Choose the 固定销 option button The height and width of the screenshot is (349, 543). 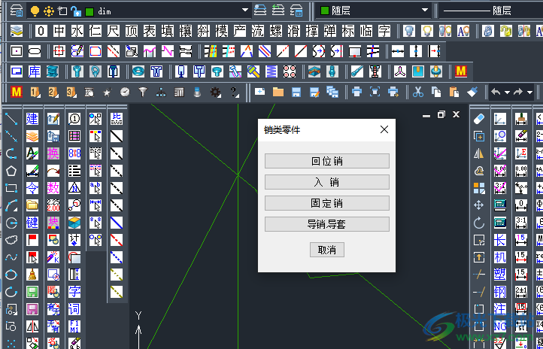click(327, 203)
